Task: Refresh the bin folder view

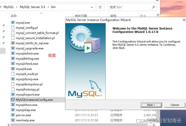Action: [100, 7]
